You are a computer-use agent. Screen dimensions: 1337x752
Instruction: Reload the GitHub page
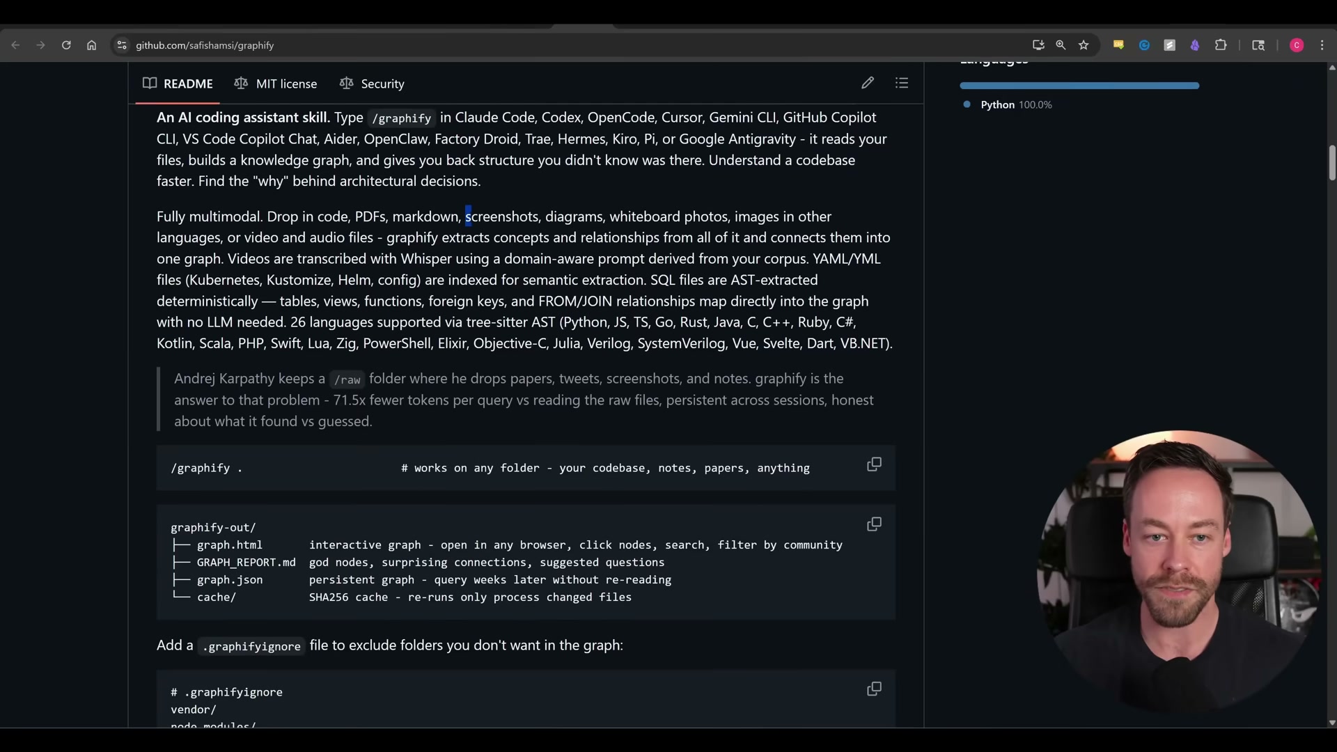coord(66,45)
